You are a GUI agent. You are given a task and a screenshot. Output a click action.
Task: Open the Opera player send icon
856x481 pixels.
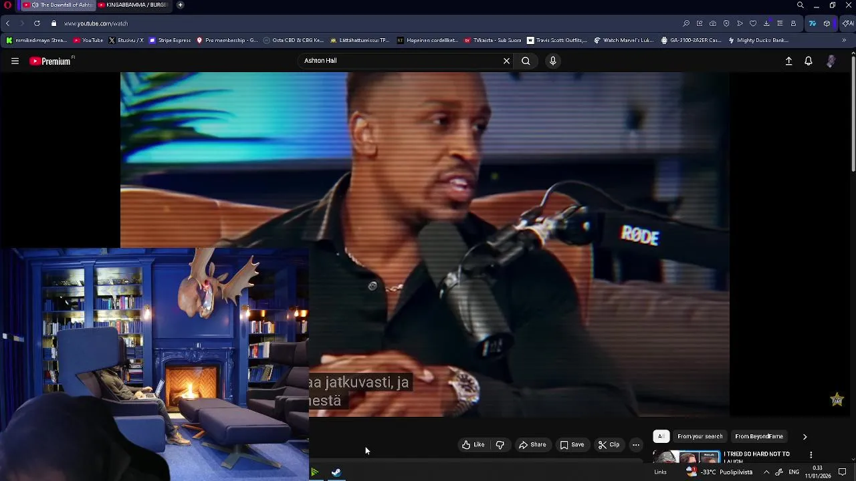point(740,23)
